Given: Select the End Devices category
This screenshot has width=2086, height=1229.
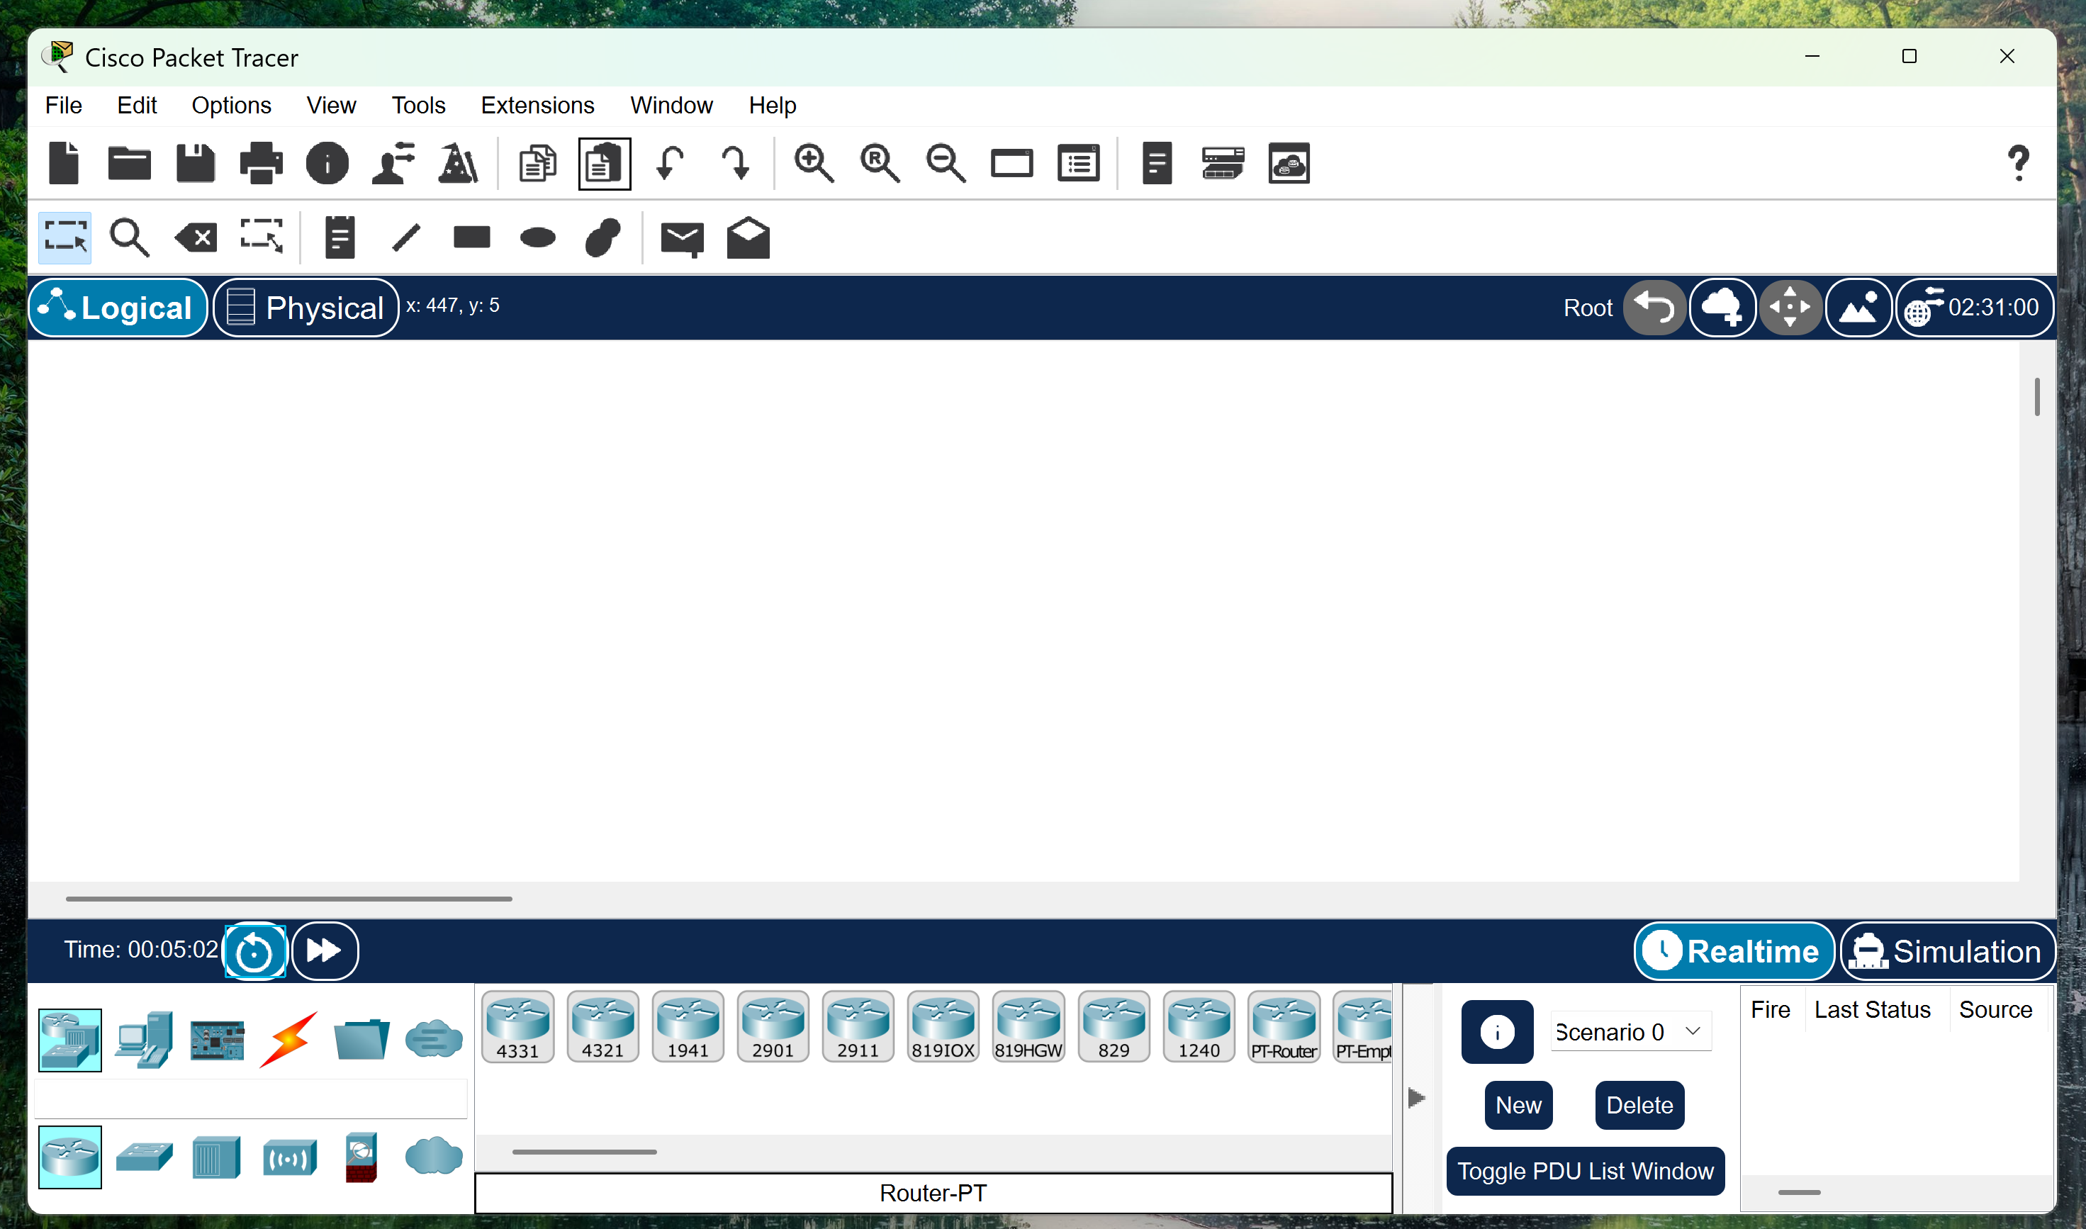Looking at the screenshot, I should (x=144, y=1039).
